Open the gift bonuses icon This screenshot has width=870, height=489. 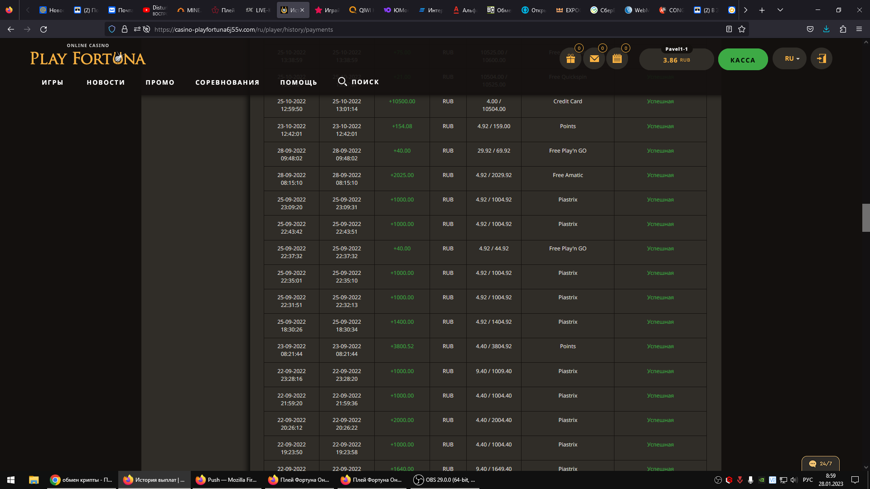(570, 59)
